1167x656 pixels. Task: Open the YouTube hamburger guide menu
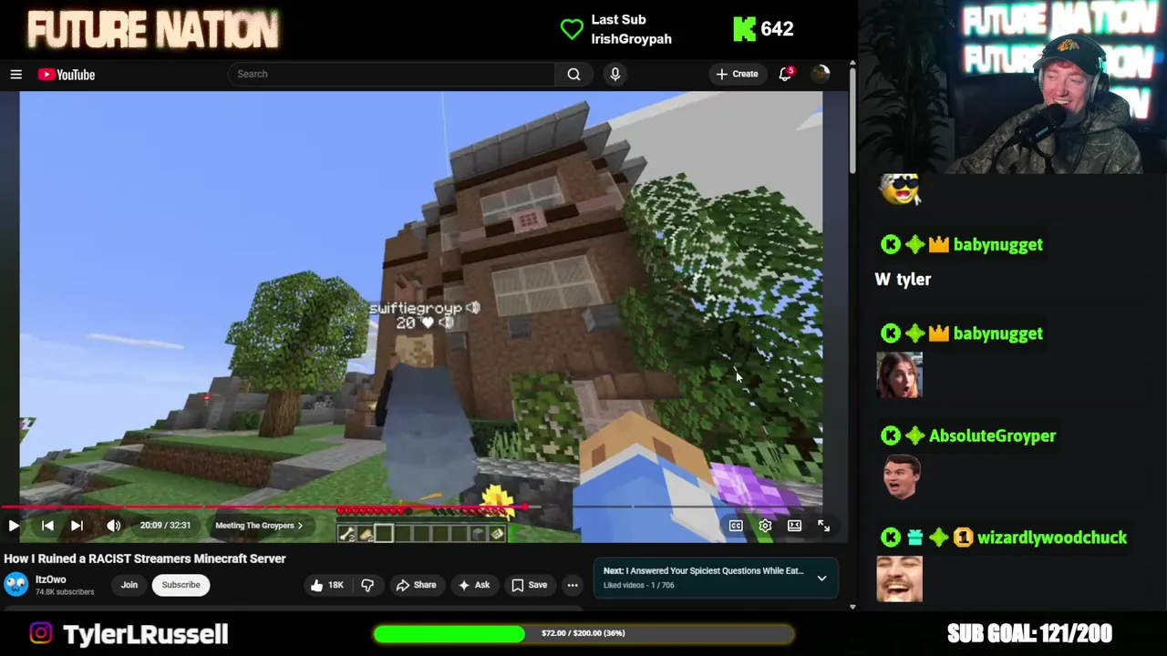click(x=15, y=75)
